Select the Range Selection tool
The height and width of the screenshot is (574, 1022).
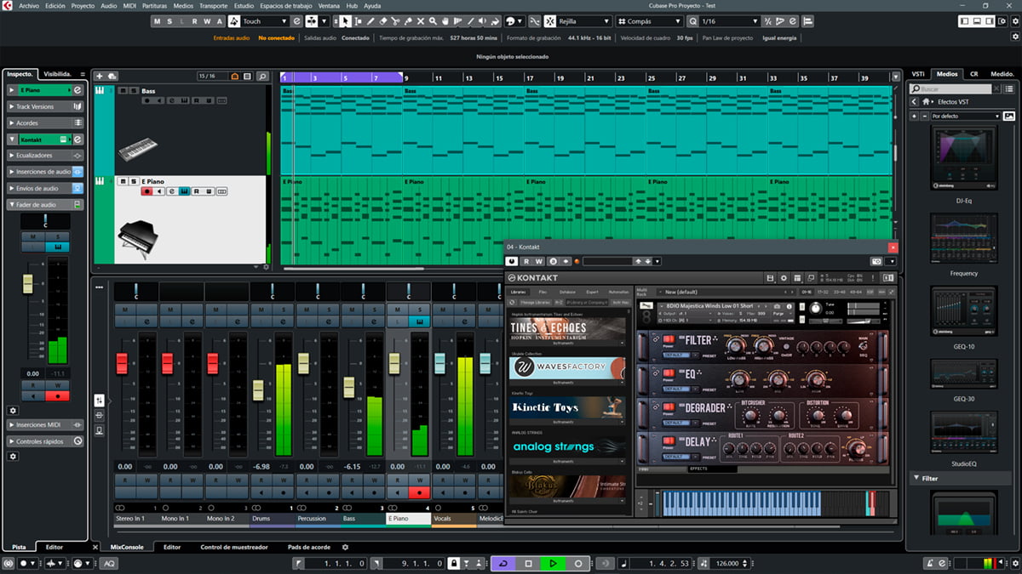(358, 21)
